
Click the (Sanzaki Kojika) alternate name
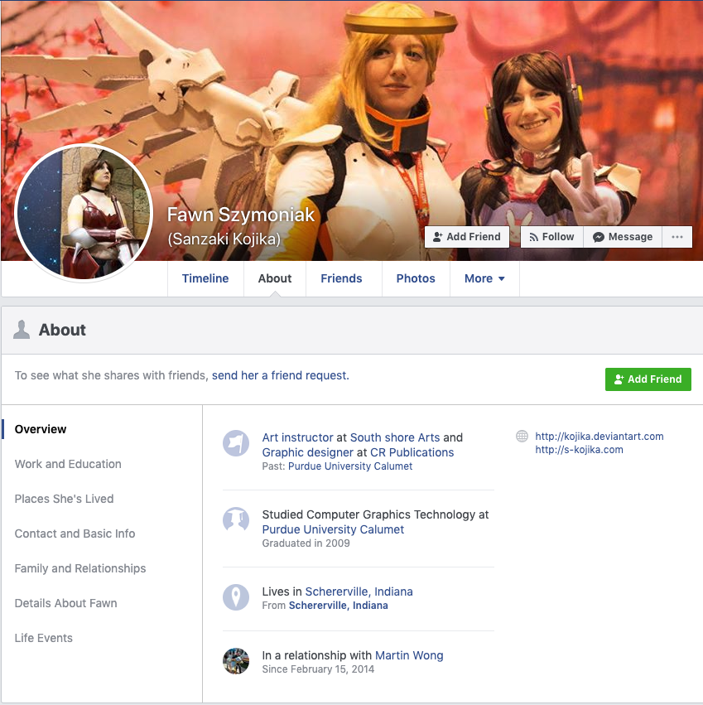click(x=224, y=239)
